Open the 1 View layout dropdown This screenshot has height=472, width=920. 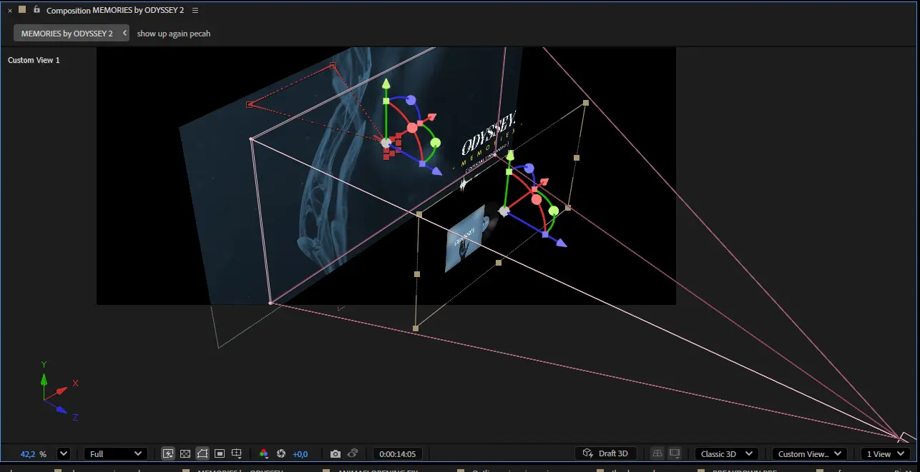click(x=885, y=453)
